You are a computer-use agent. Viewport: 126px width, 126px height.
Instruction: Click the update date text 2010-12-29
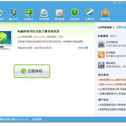point(22,119)
